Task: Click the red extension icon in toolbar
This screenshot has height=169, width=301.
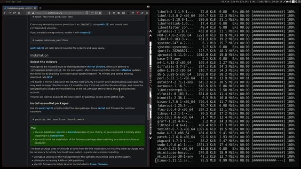Action: [138, 13]
